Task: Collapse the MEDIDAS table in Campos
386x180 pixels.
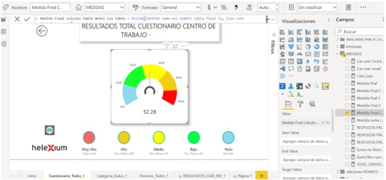Action: click(337, 54)
